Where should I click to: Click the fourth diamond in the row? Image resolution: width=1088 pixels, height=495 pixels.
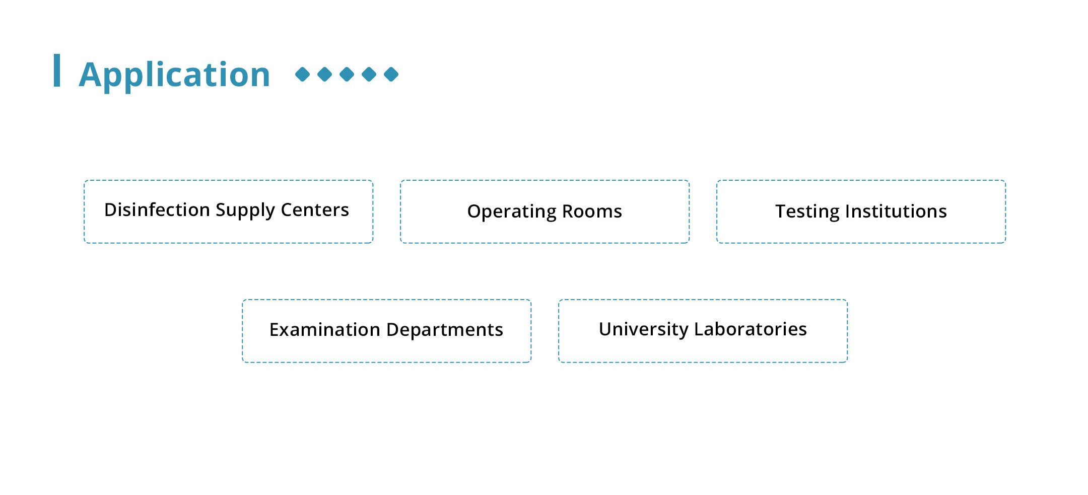(x=369, y=75)
